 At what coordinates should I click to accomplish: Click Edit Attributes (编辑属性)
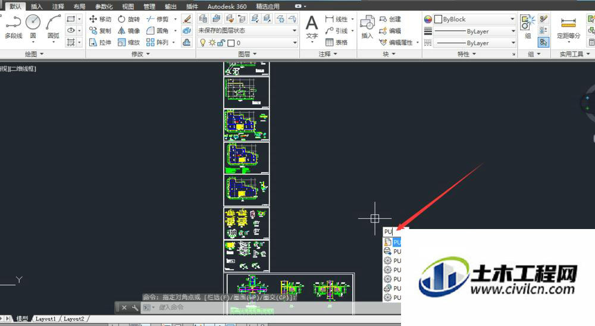tap(396, 42)
